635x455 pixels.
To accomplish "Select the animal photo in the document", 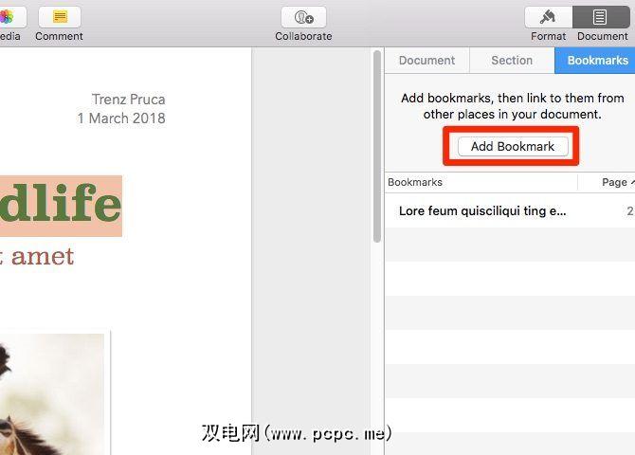I will coord(52,393).
